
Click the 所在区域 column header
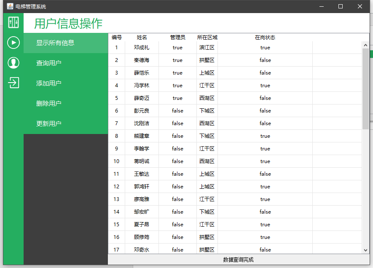207,38
